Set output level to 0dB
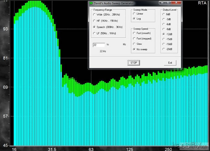 click(x=164, y=14)
